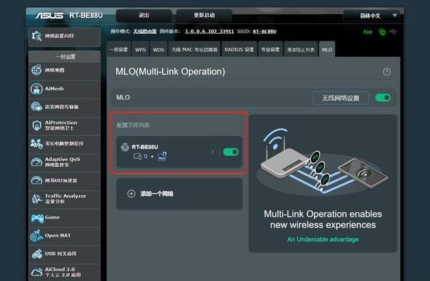Open the USB application icon
The height and width of the screenshot is (281, 430).
click(37, 254)
